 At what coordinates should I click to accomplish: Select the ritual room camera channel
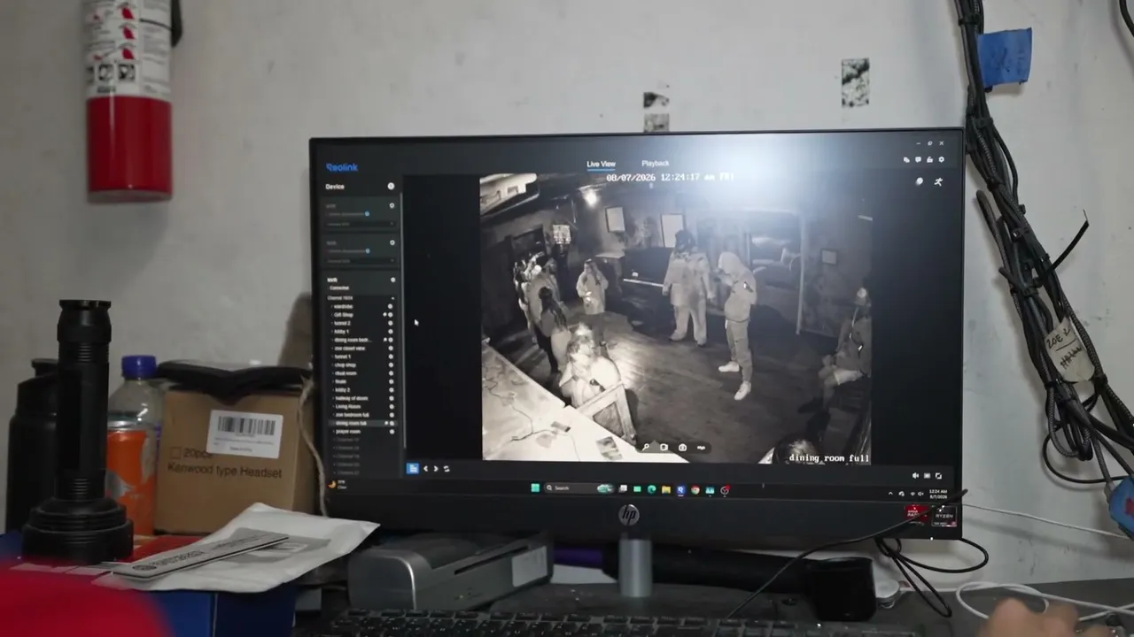tap(346, 373)
